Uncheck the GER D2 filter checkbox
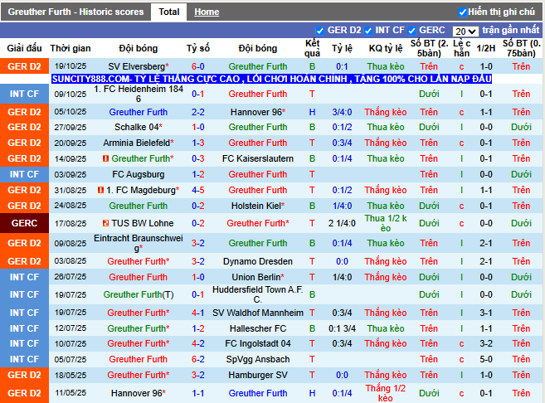The height and width of the screenshot is (403, 545). pyautogui.click(x=320, y=31)
